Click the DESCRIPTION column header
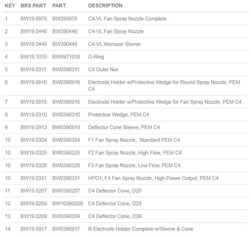 [105, 6]
